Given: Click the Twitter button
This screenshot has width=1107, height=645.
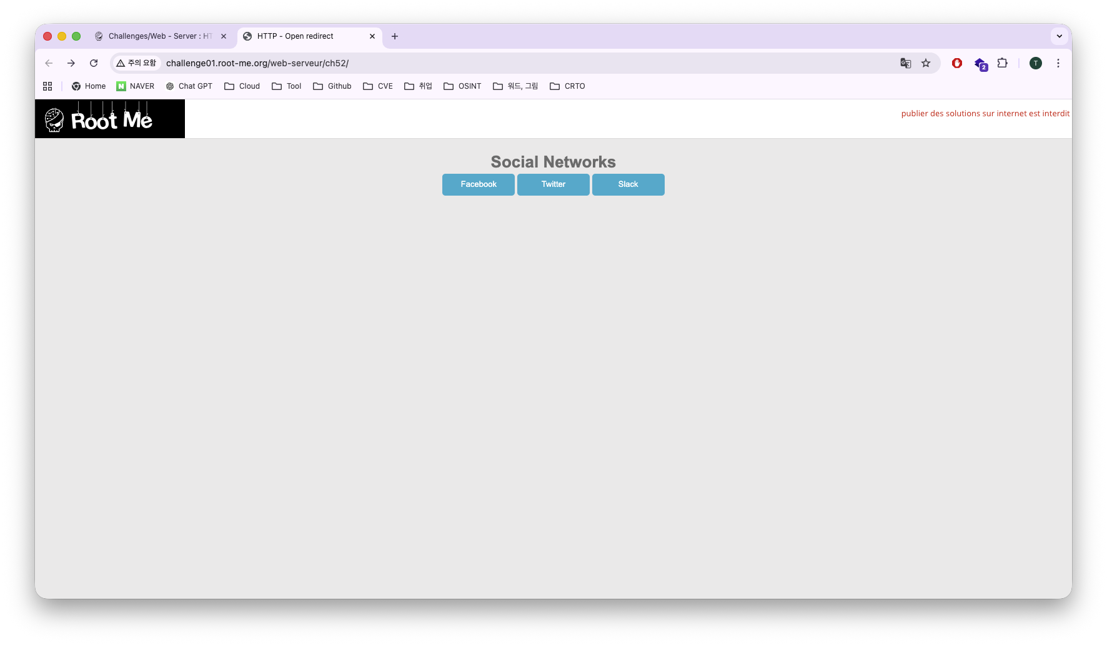Looking at the screenshot, I should click(553, 184).
